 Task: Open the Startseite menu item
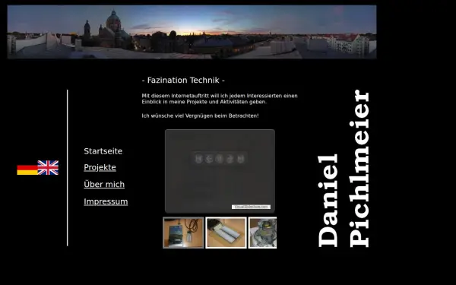103,151
